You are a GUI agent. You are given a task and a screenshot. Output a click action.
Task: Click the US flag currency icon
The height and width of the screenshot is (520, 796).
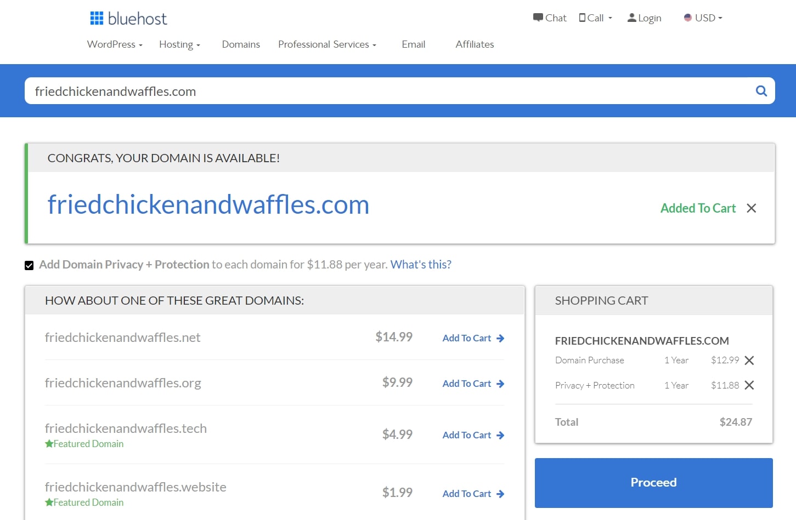[x=688, y=18]
